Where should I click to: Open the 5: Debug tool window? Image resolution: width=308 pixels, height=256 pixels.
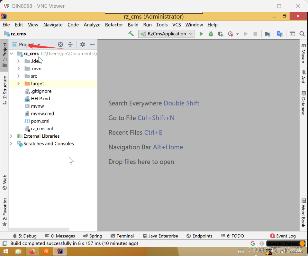click(24, 236)
